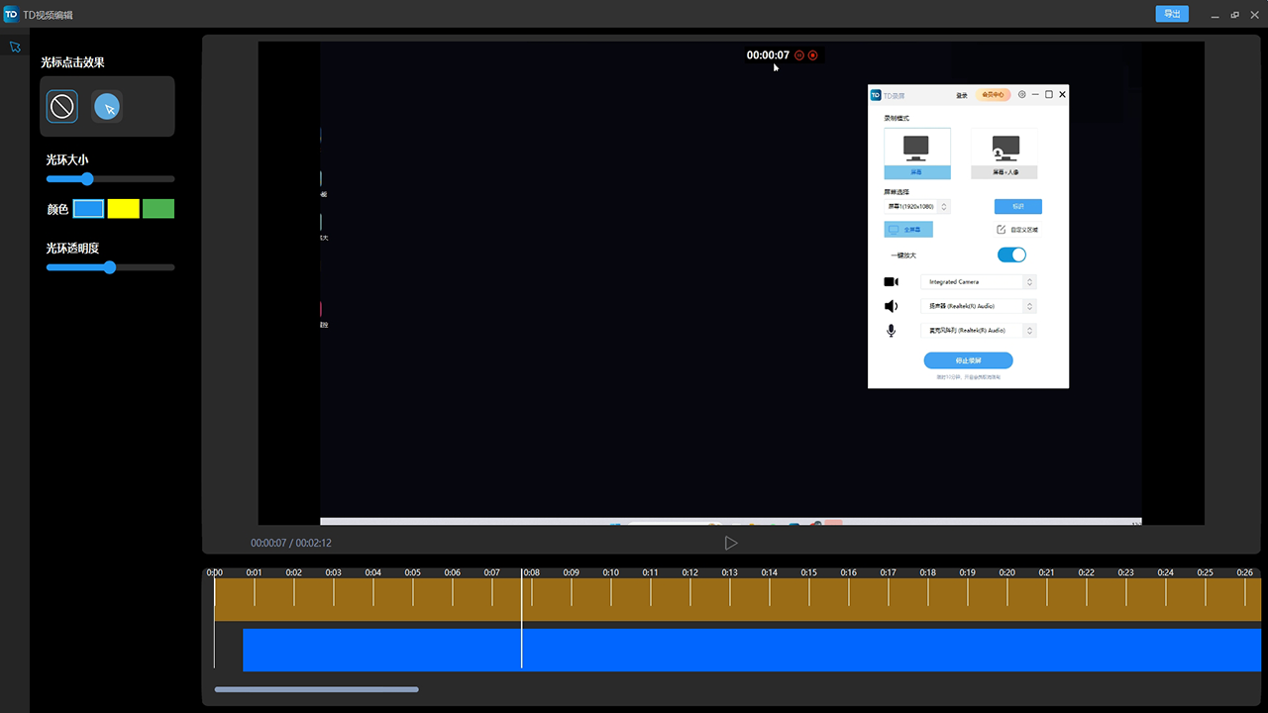The height and width of the screenshot is (713, 1268).
Task: Click the 光环透明度 slider handle
Action: coord(110,267)
